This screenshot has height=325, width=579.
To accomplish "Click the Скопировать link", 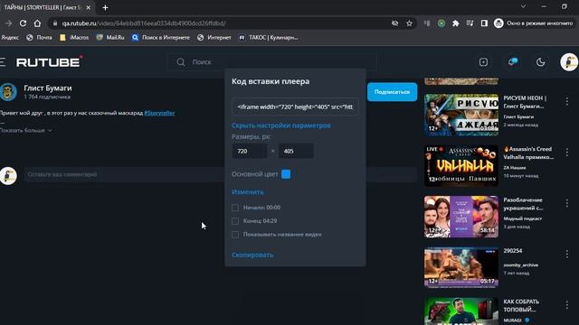I will (x=252, y=255).
